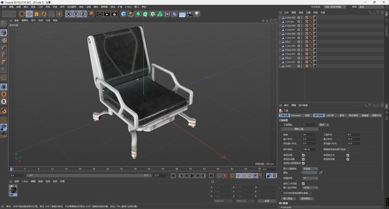Viewport: 389px width, 209px height.
Task: Click the wide button under project scale
Action: click(x=300, y=129)
